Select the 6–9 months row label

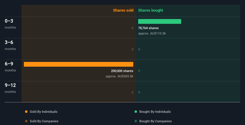(x=10, y=67)
